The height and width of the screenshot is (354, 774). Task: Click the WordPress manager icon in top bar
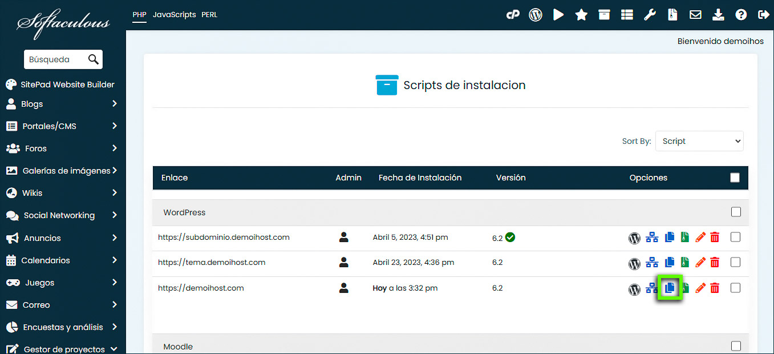click(535, 15)
